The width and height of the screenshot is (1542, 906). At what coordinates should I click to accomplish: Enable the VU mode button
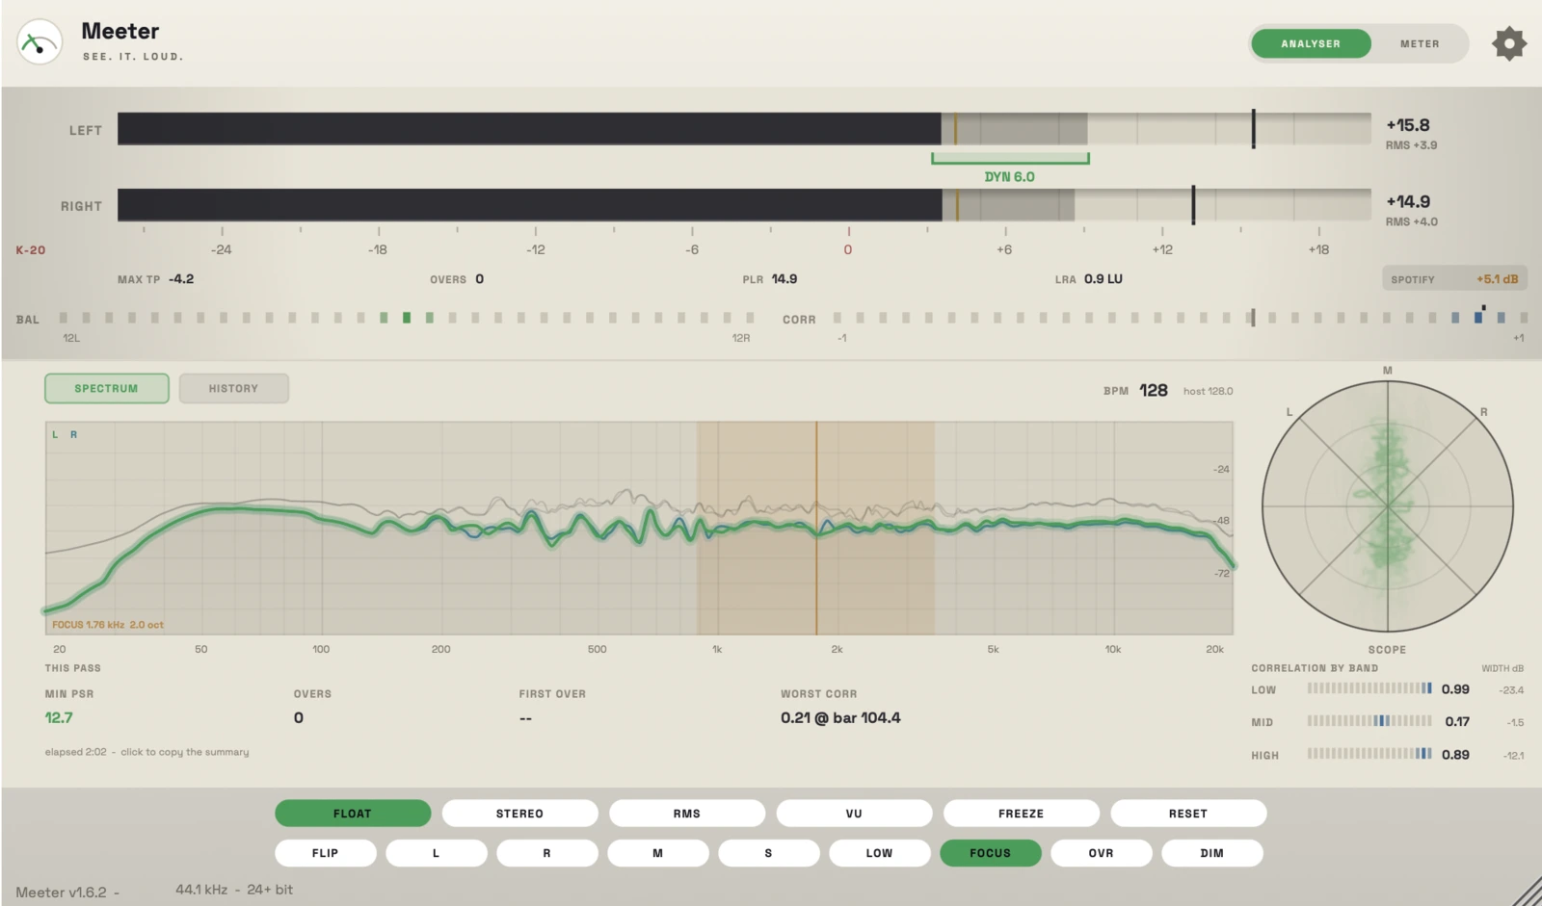click(854, 814)
